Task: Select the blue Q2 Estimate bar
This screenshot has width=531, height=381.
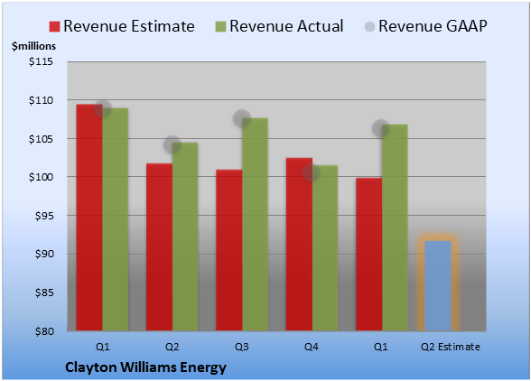Action: [438, 286]
